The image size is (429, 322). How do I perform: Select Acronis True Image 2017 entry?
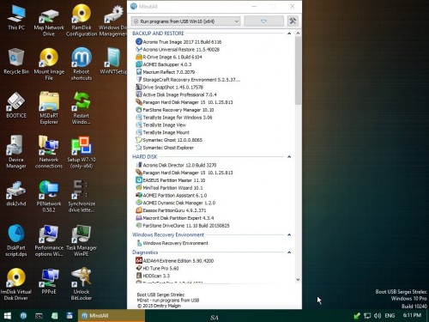click(x=178, y=42)
